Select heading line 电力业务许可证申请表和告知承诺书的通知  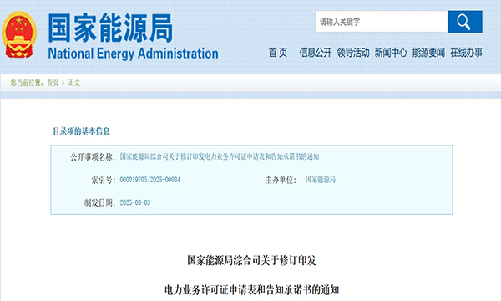click(x=251, y=290)
